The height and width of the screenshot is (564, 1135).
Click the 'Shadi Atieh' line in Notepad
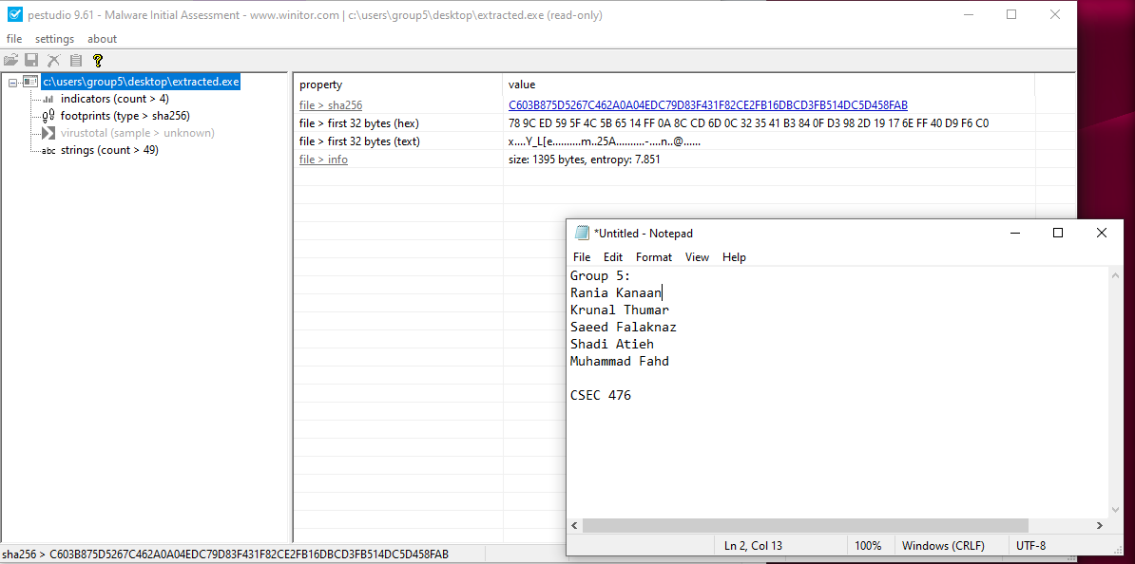pyautogui.click(x=611, y=345)
